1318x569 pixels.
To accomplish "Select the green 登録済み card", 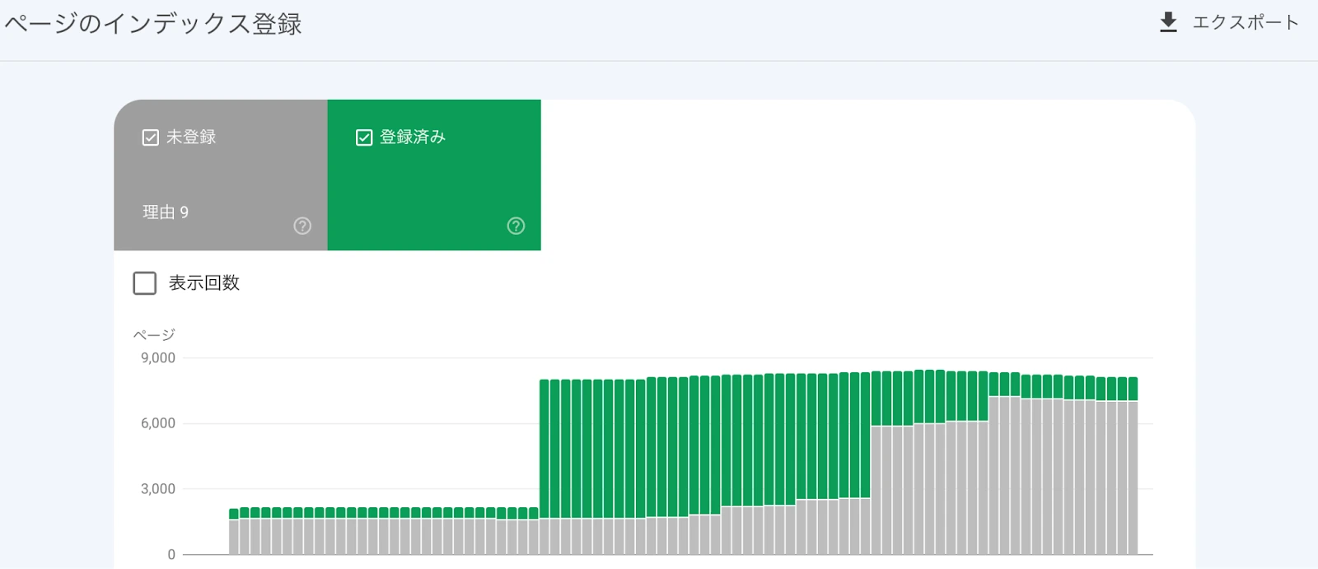I will click(x=434, y=175).
